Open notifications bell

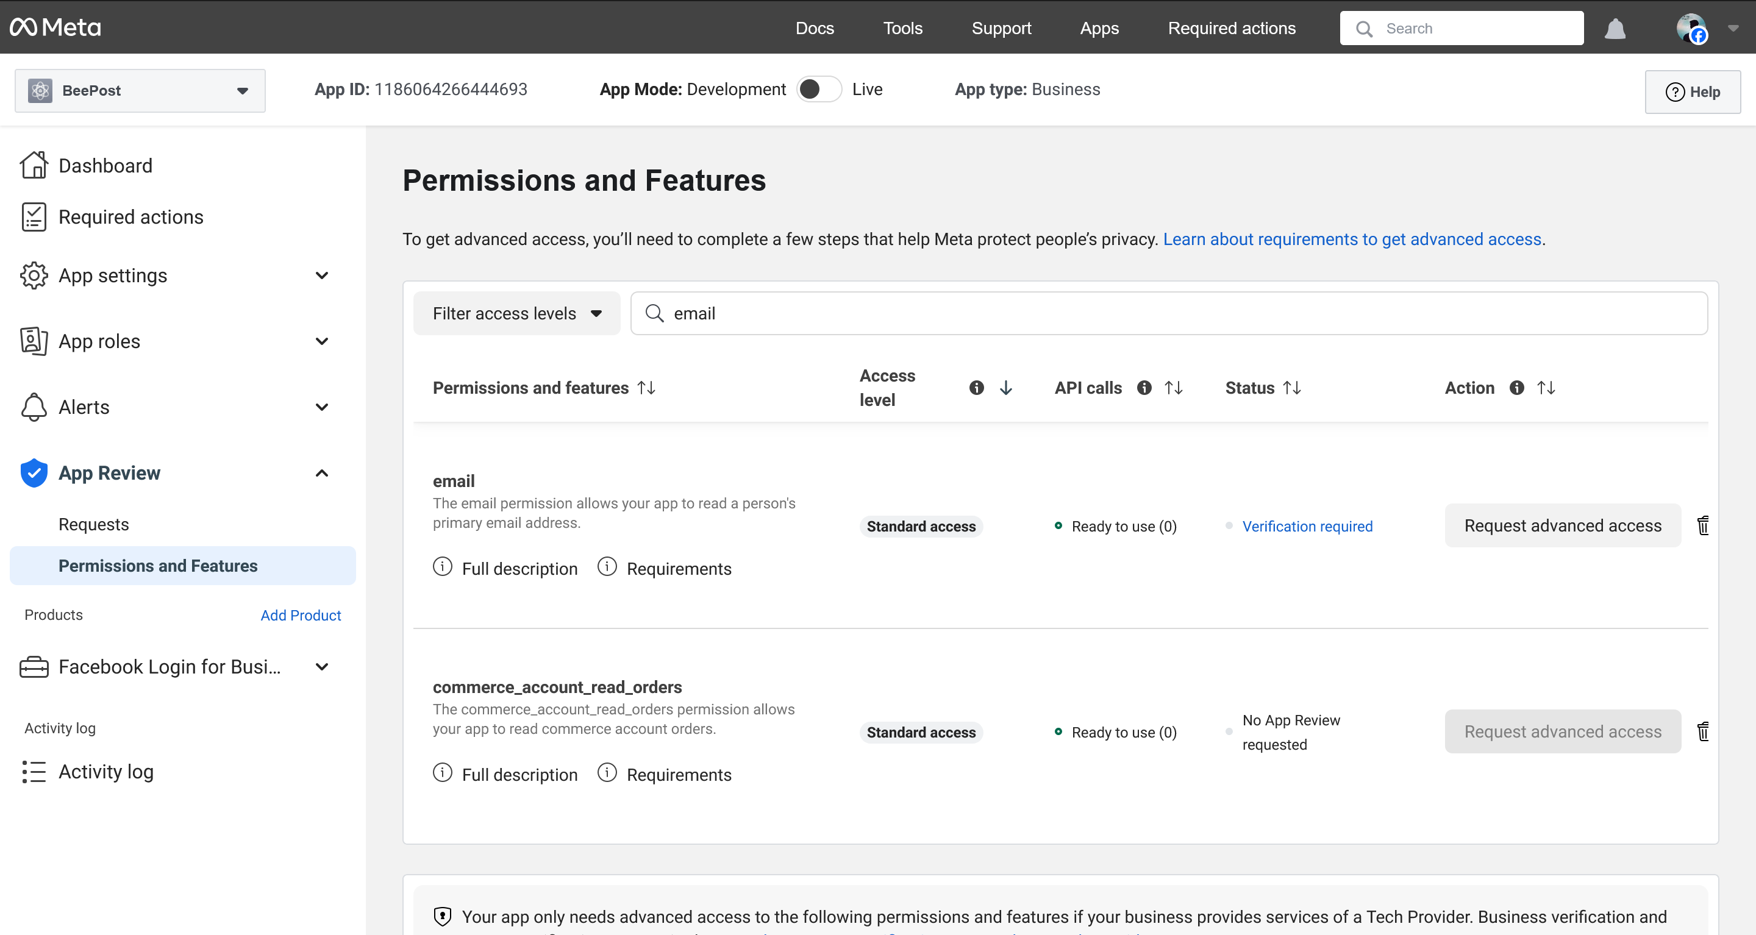(x=1615, y=28)
